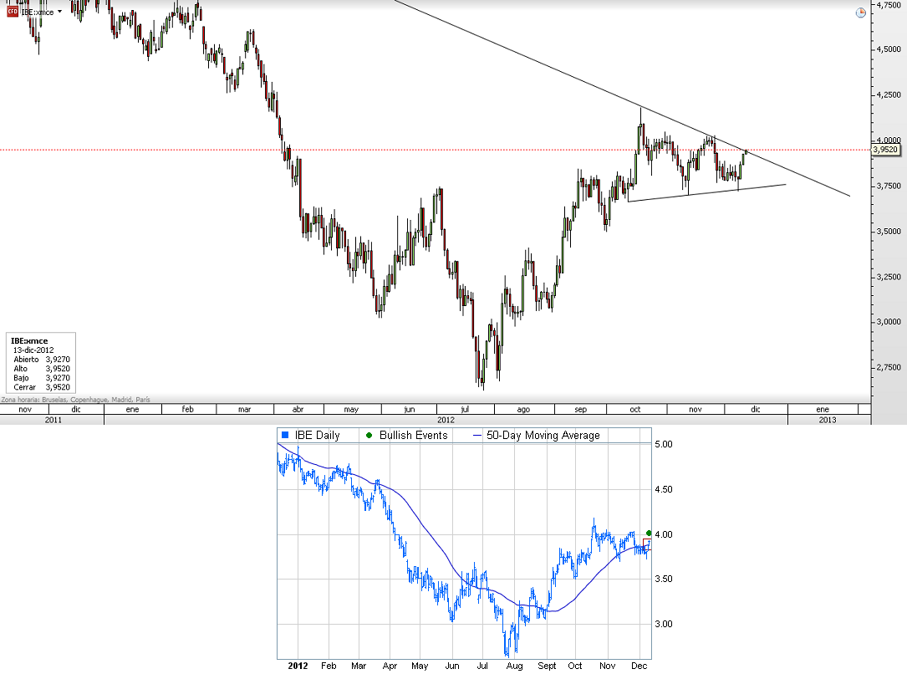
Task: Click the 3,2500 price axis label
Action: point(889,277)
